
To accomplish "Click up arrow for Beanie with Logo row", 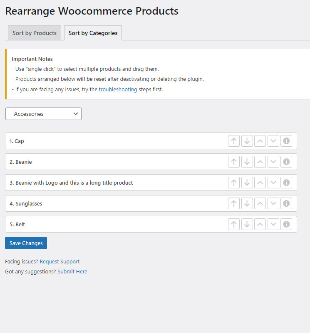I will pyautogui.click(x=234, y=183).
